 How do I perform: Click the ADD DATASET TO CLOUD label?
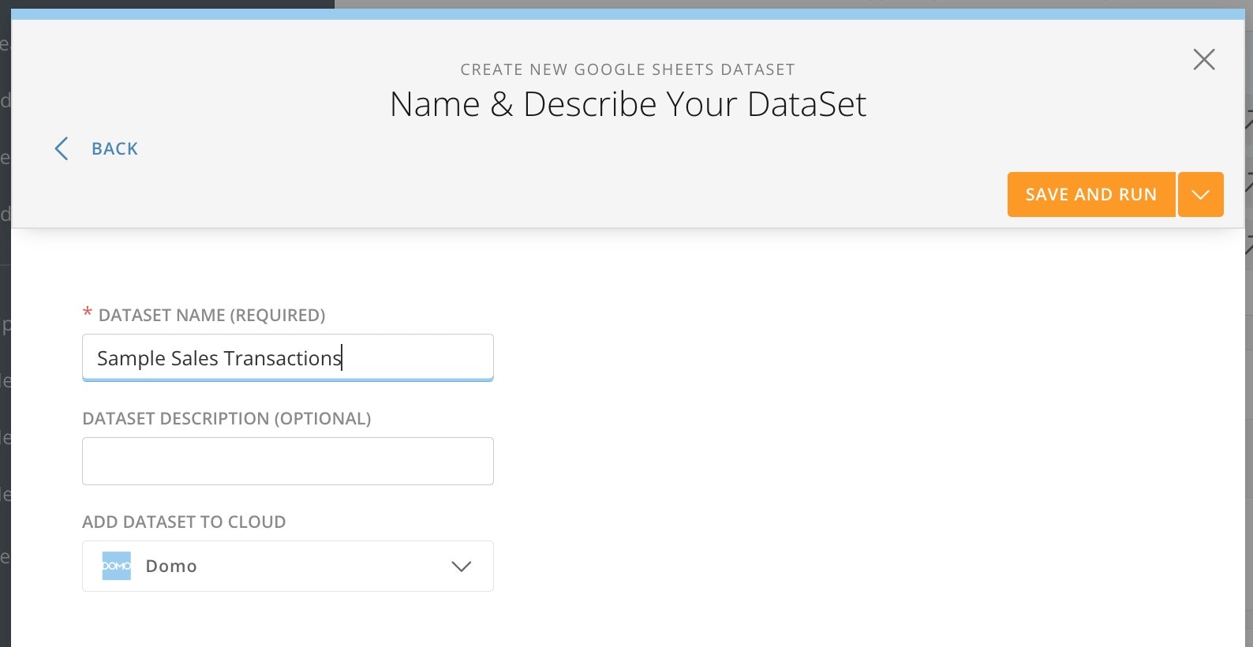[x=184, y=522]
